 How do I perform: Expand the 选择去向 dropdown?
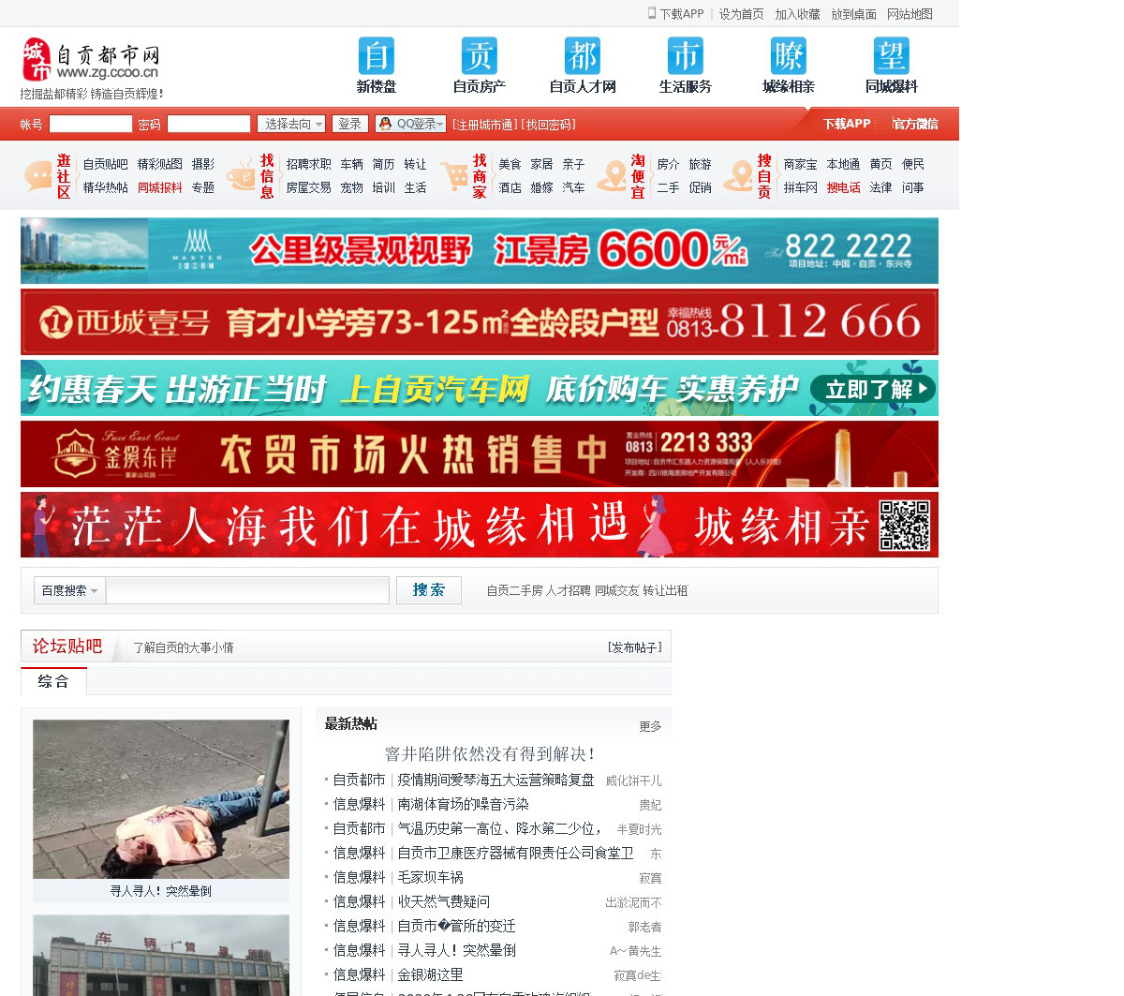[x=291, y=124]
